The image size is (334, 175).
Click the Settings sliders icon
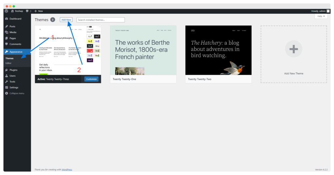click(x=7, y=87)
